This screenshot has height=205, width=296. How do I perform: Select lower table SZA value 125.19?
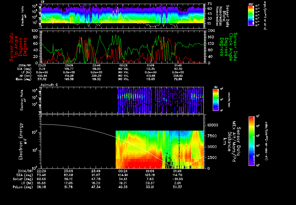pos(150,175)
